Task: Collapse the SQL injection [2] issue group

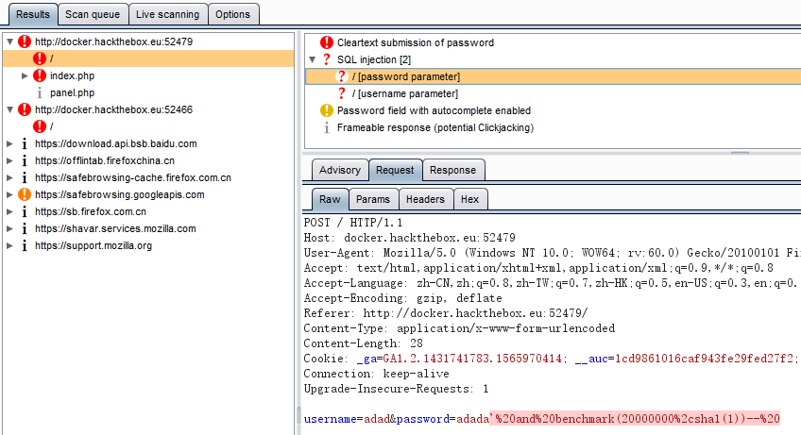Action: coord(313,59)
